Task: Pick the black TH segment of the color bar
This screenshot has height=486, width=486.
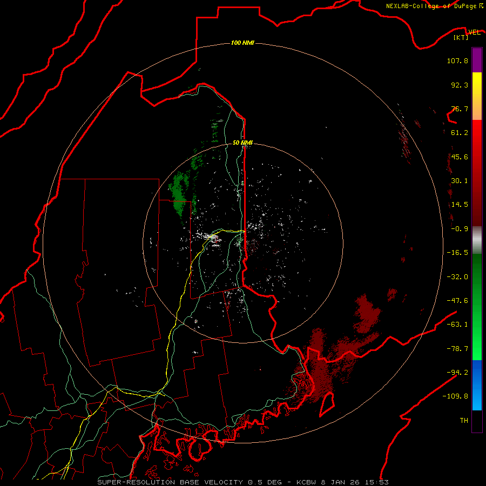Action: coord(477,421)
